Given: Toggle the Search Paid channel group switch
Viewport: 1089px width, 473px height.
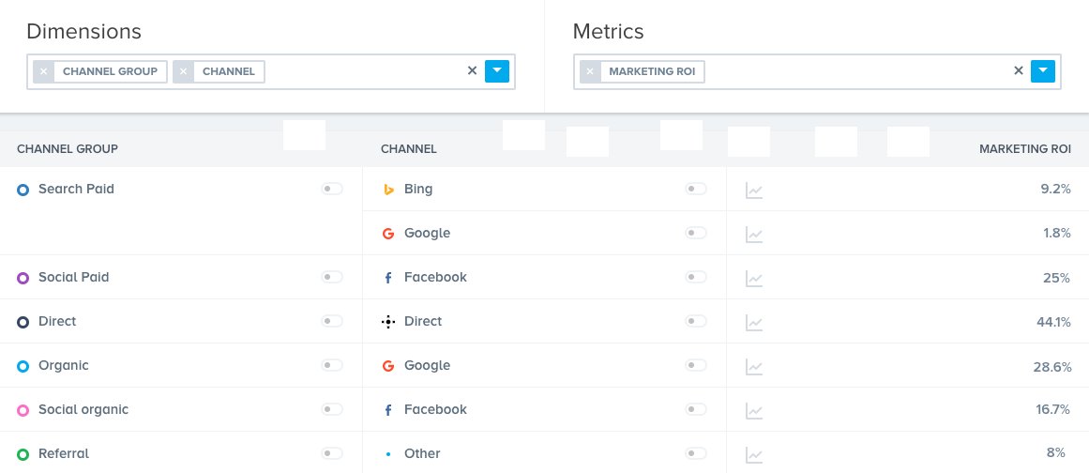Looking at the screenshot, I should coord(332,189).
